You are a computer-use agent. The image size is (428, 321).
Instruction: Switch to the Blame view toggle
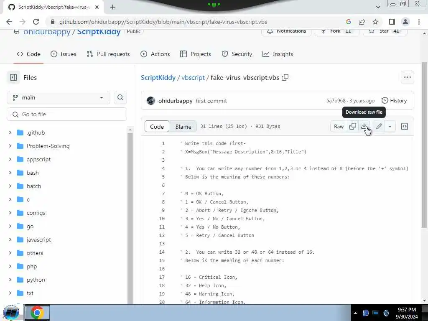pos(183,126)
